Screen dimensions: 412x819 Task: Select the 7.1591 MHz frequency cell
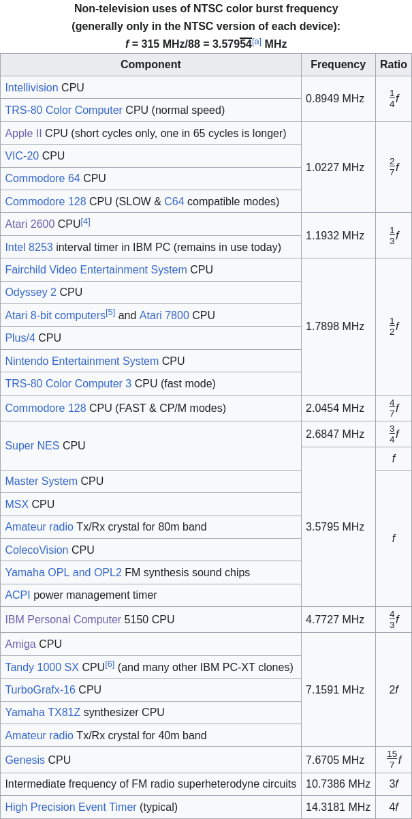click(x=338, y=689)
